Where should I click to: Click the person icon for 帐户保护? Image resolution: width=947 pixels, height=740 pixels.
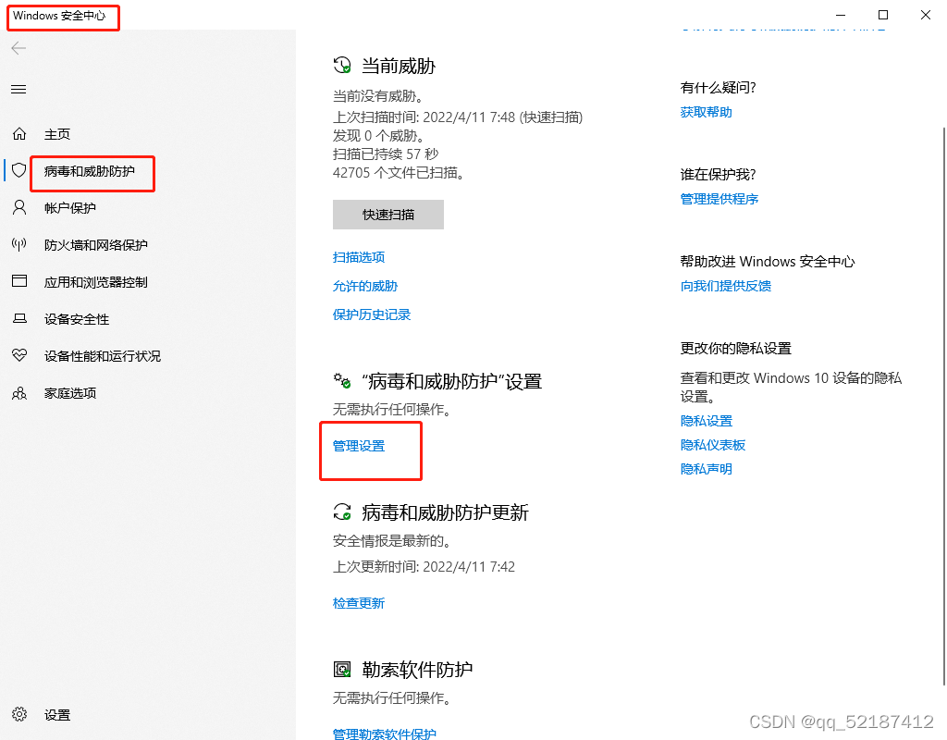[19, 208]
